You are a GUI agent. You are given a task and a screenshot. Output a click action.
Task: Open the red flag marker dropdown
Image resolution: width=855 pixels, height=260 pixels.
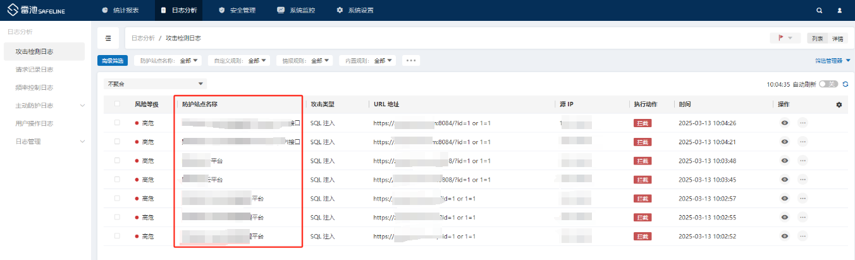click(785, 39)
